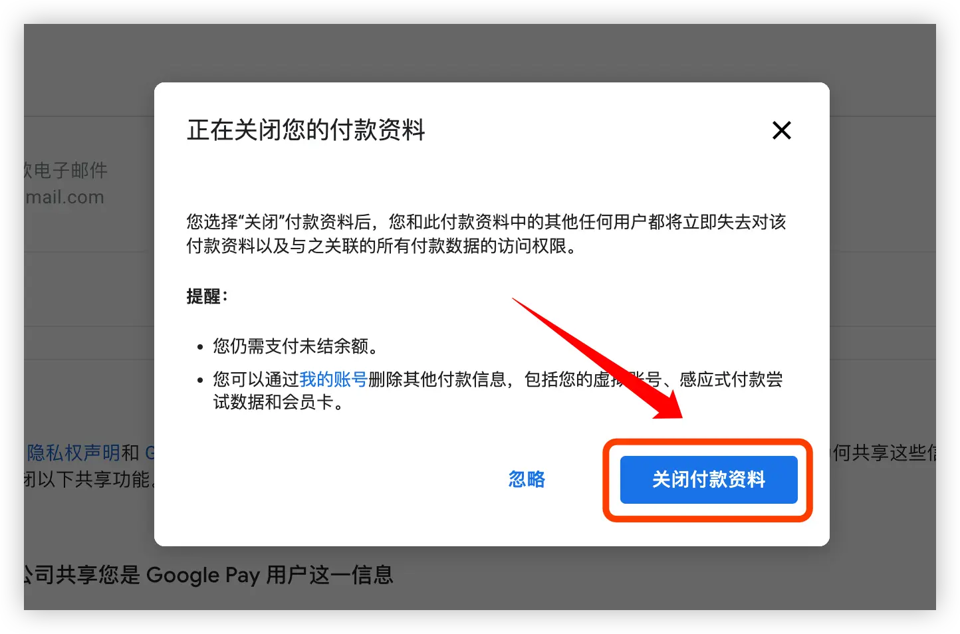Image resolution: width=960 pixels, height=634 pixels.
Task: Click the paragraph starting with 您选择“关闭”付款资料后
Action: pyautogui.click(x=486, y=234)
